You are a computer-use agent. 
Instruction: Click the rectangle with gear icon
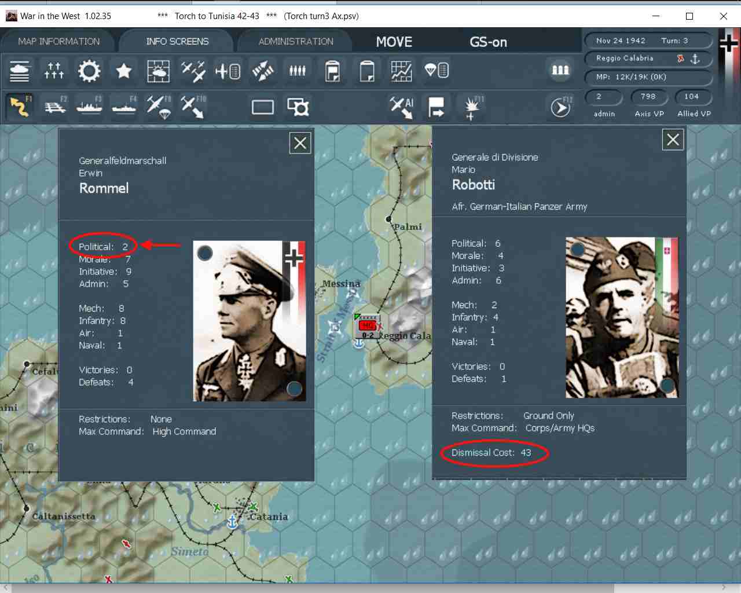tap(298, 107)
